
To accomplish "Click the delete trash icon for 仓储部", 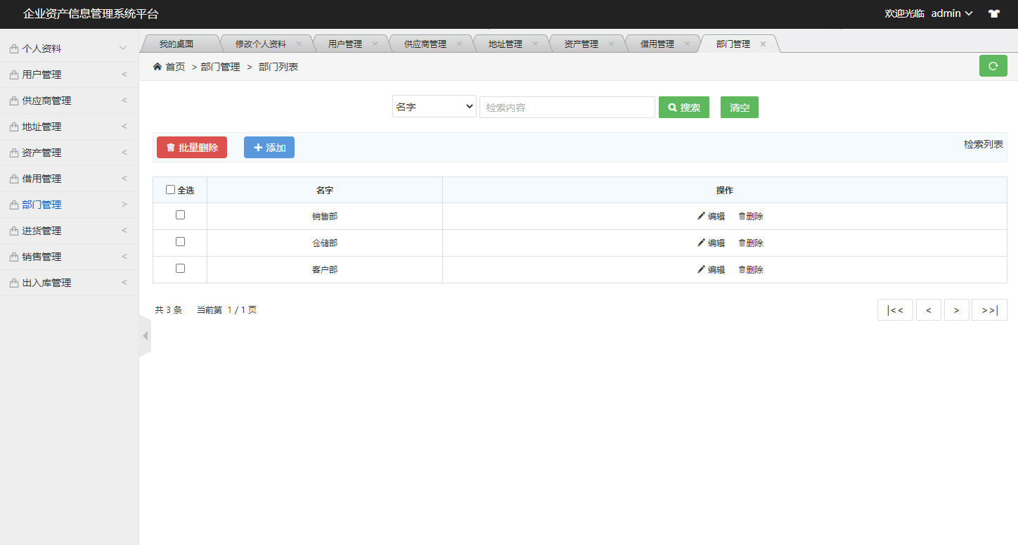I will (x=742, y=243).
